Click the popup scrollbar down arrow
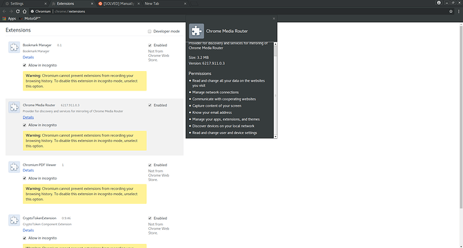Viewport: 463px width, 248px height. pyautogui.click(x=276, y=137)
